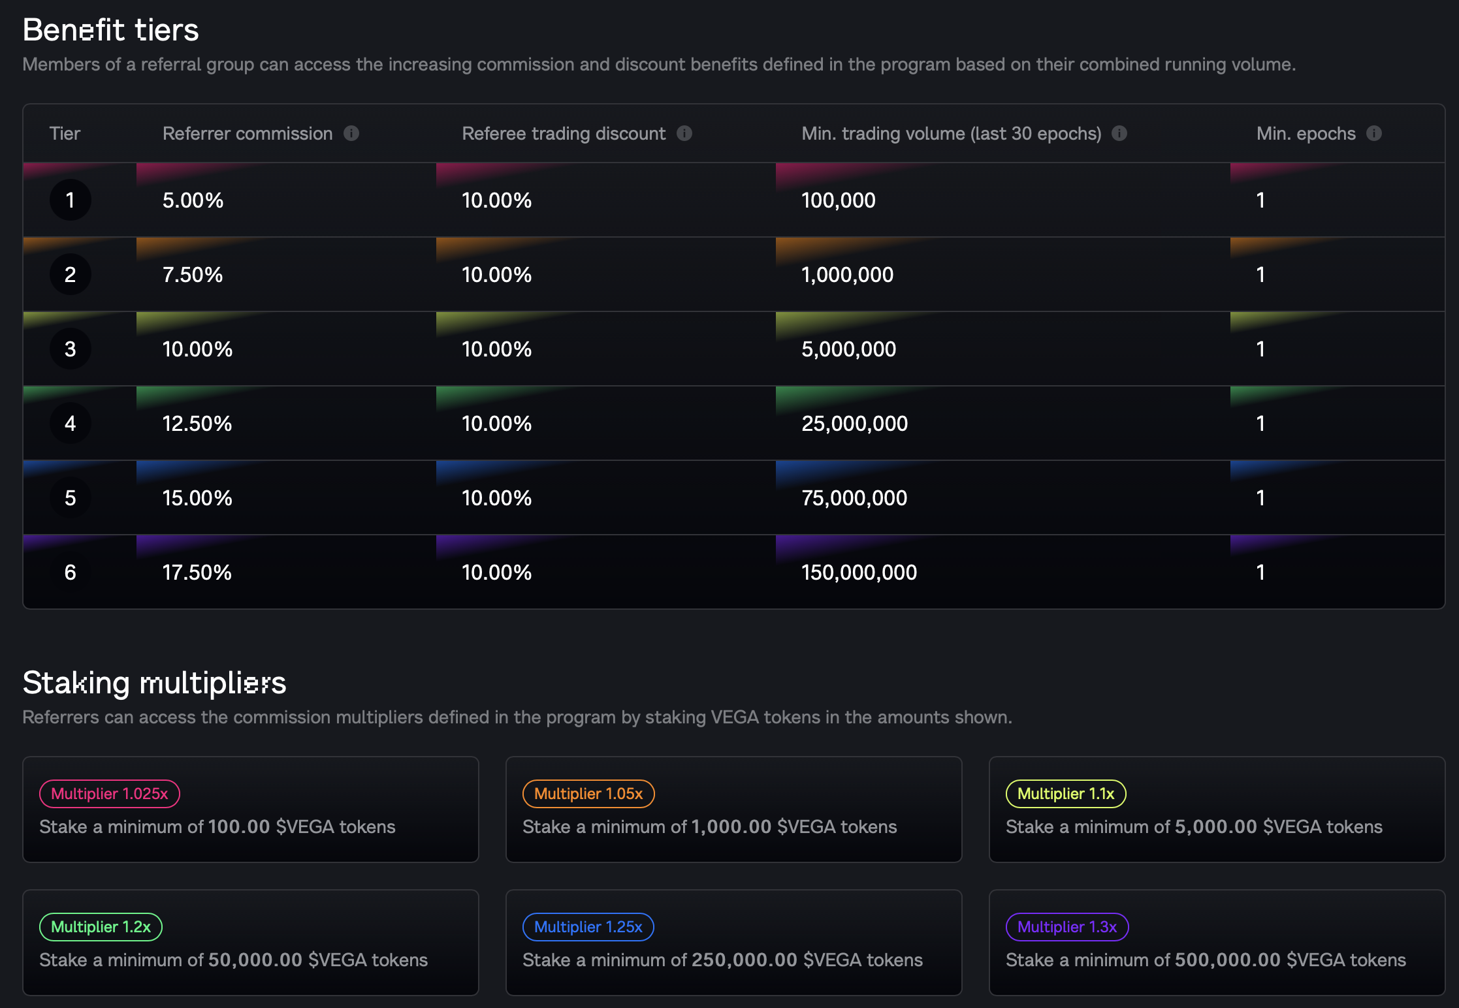Click the 100,000 volume cell
1459x1008 pixels.
tap(839, 200)
